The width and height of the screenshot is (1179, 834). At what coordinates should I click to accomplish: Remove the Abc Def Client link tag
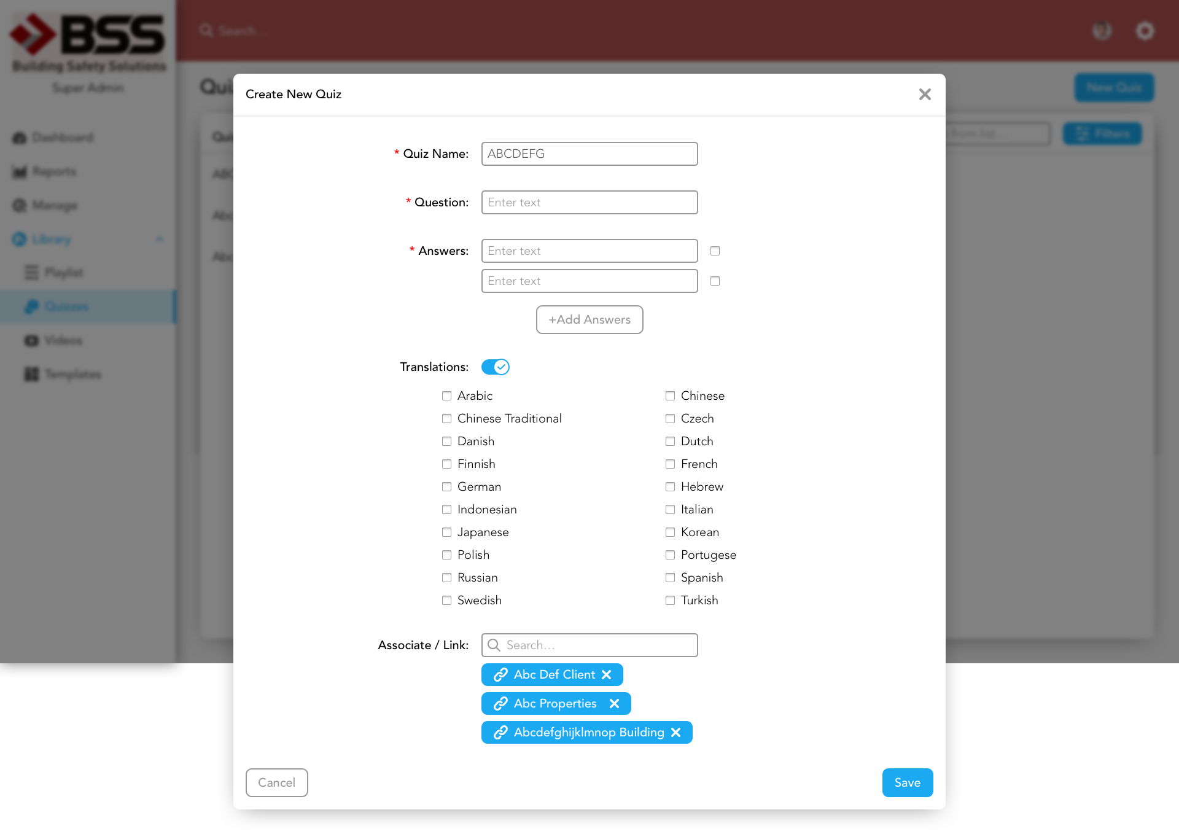pos(606,674)
